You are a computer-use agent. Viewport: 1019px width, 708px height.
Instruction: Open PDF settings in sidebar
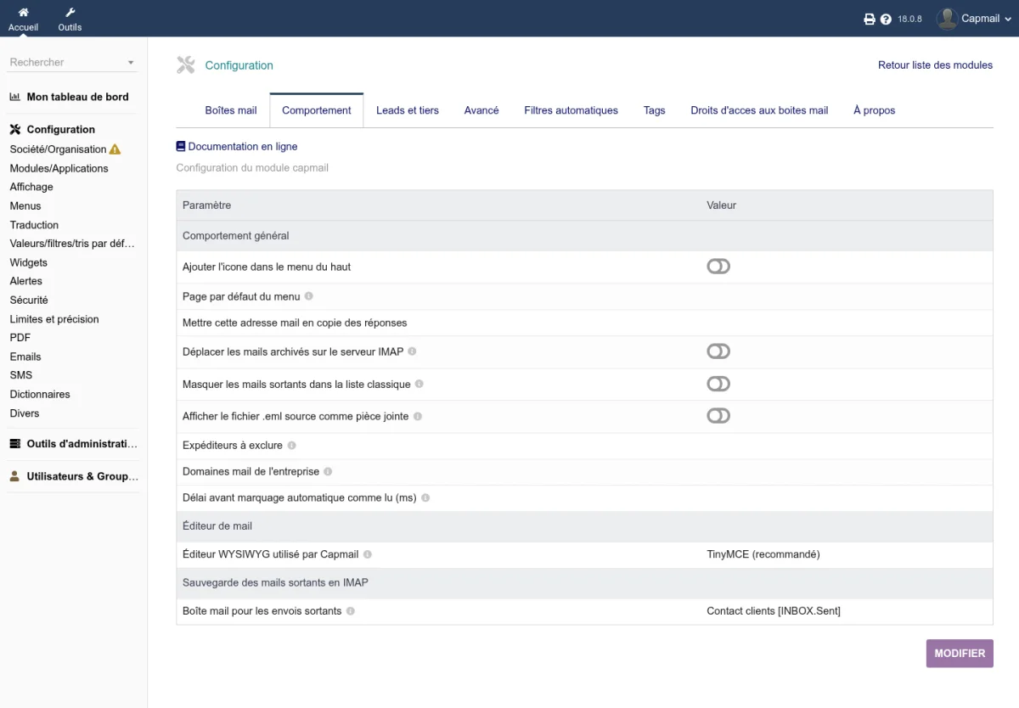tap(20, 338)
